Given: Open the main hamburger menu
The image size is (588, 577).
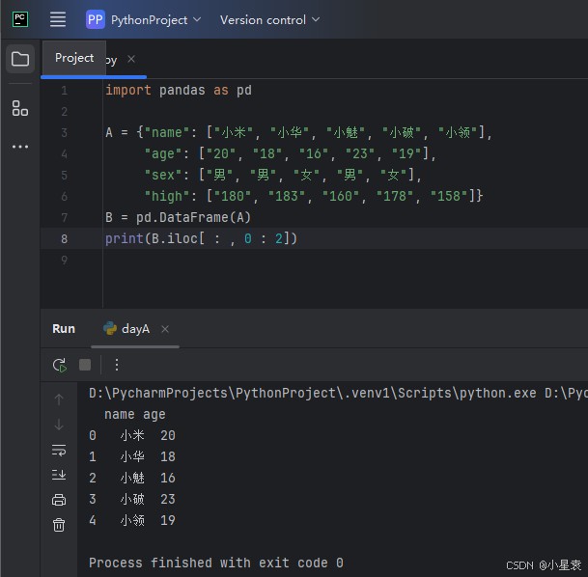Looking at the screenshot, I should (x=58, y=19).
